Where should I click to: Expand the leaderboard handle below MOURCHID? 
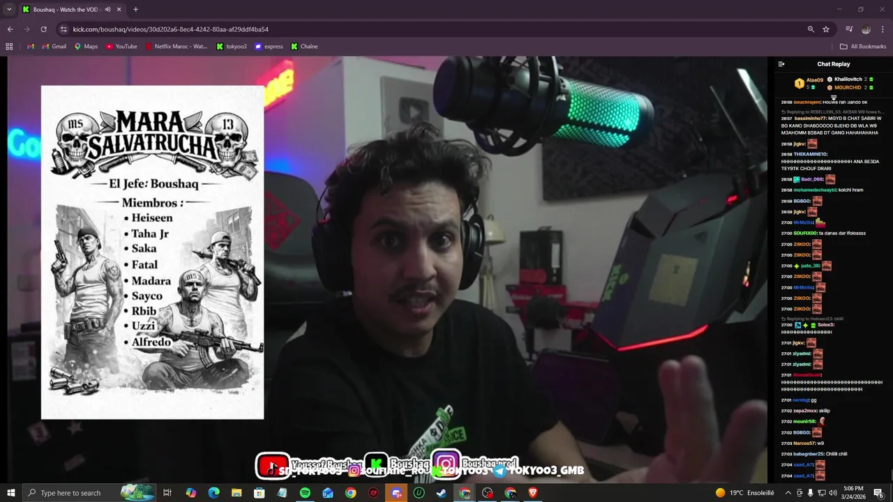tap(834, 98)
